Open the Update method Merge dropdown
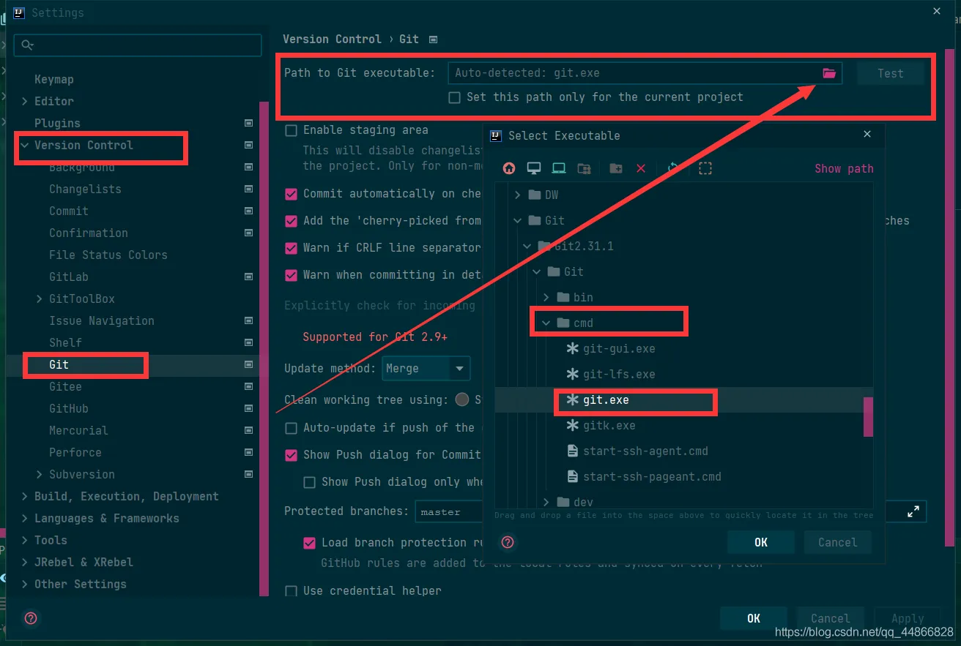 (426, 368)
